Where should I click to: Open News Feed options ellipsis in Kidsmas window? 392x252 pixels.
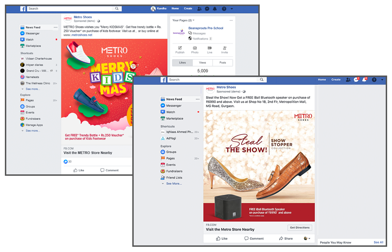(55, 27)
